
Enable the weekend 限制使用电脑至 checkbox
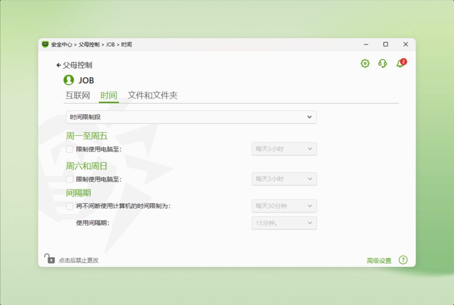tap(69, 179)
